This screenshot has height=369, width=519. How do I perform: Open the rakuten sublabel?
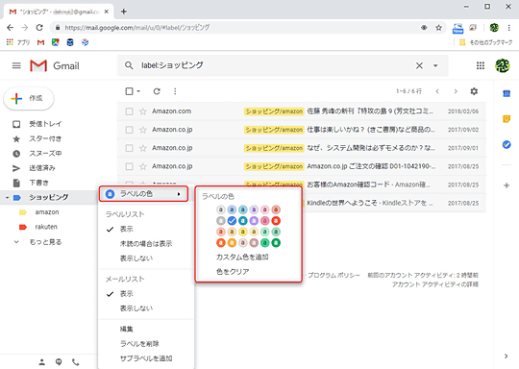[46, 227]
